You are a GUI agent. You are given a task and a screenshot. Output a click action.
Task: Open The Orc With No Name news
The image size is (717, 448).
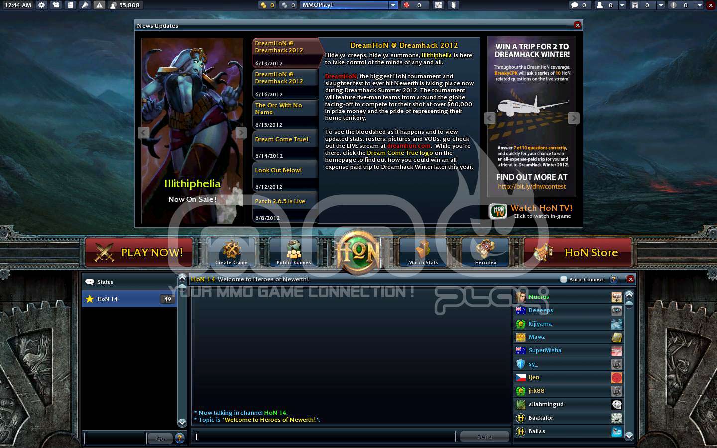[x=285, y=114]
